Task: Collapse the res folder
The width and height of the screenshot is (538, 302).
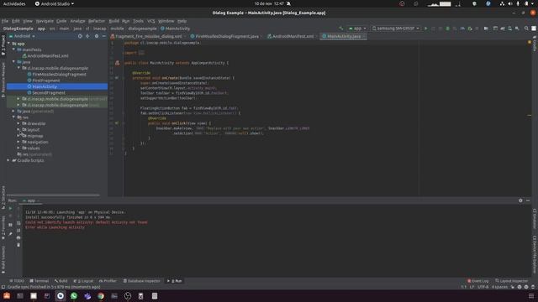Action: (x=13, y=117)
